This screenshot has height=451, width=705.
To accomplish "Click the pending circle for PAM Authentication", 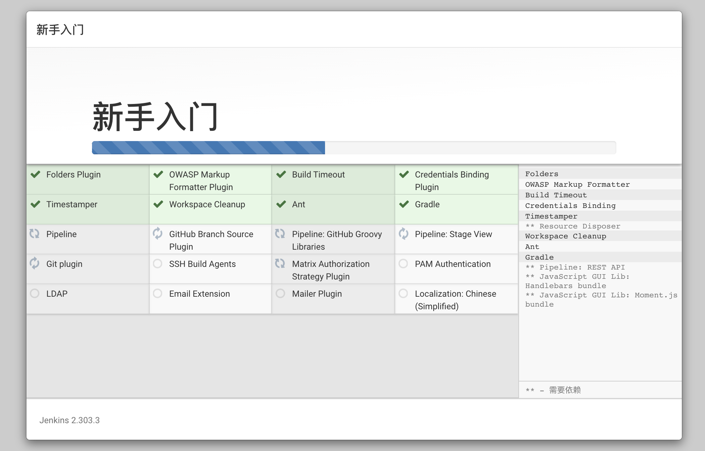I will click(403, 264).
